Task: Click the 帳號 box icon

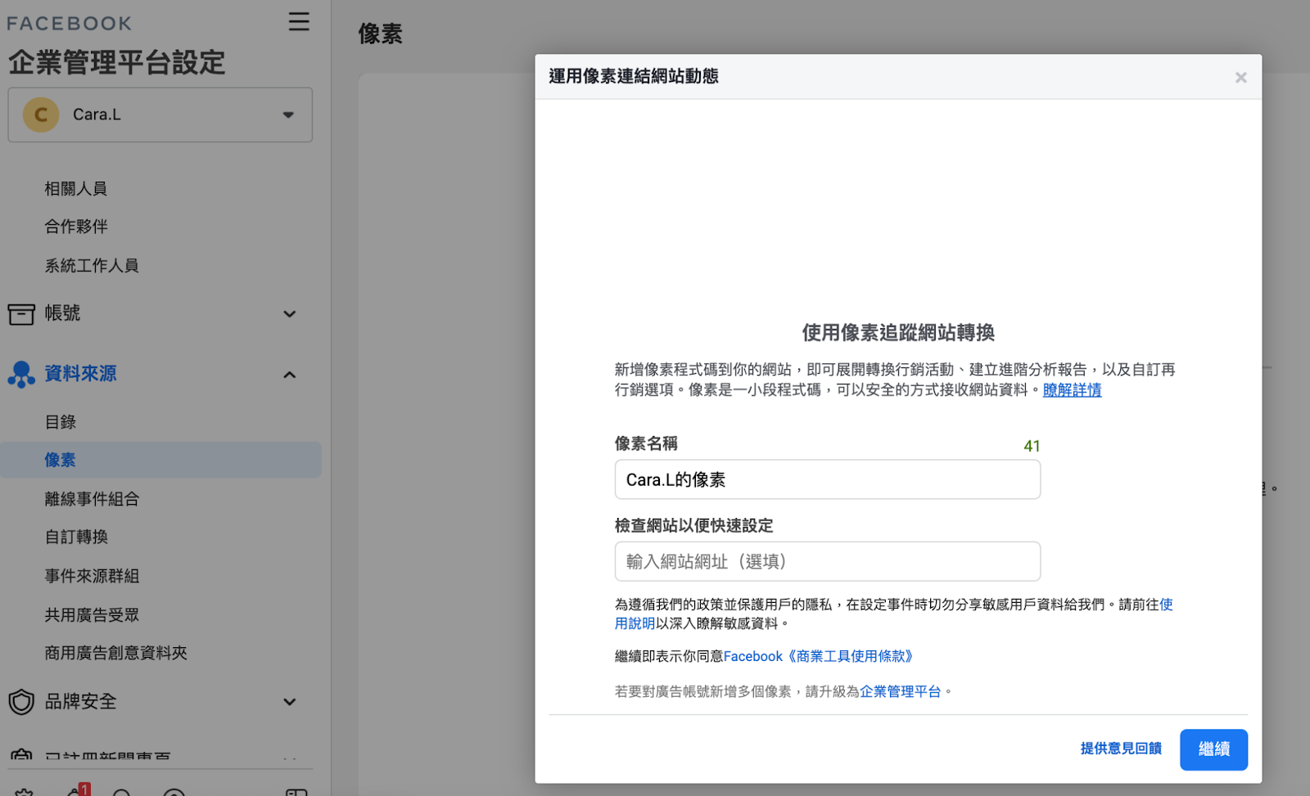Action: (x=21, y=313)
